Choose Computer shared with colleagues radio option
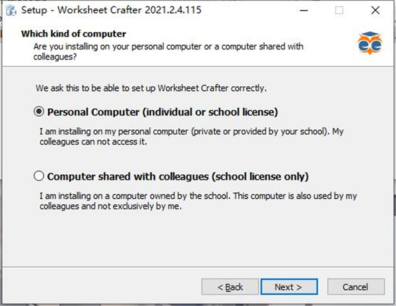 click(x=39, y=176)
